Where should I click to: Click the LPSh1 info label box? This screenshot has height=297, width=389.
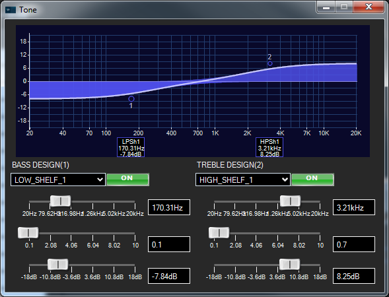(x=131, y=147)
